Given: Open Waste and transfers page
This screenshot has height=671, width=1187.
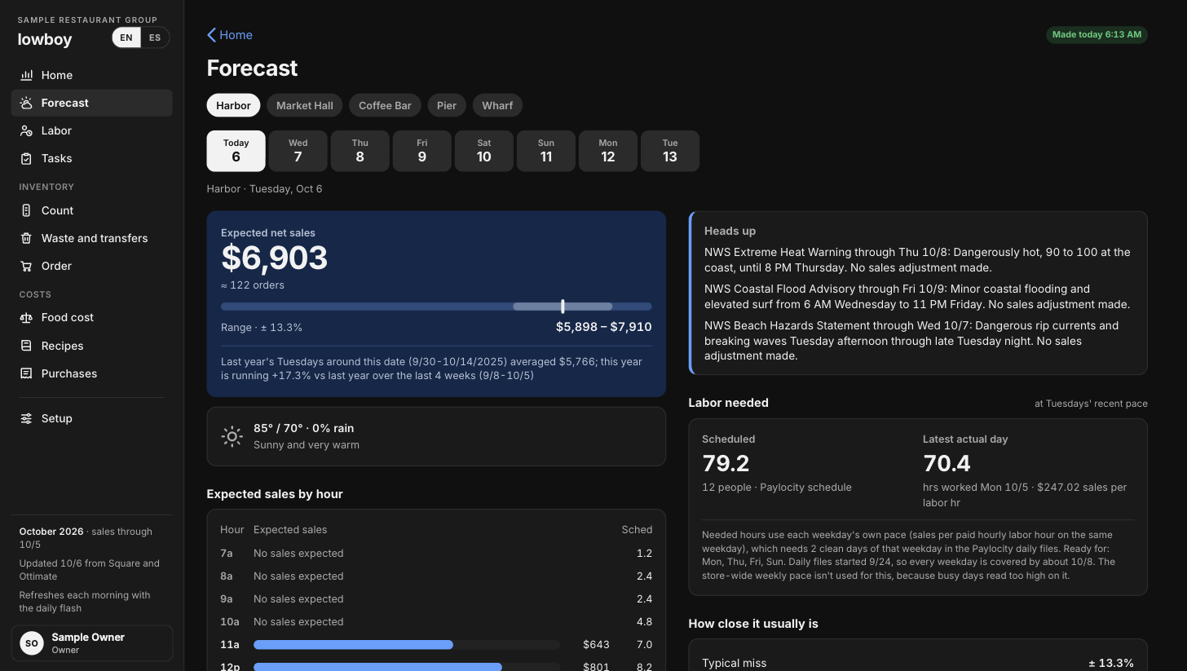Looking at the screenshot, I should 91,238.
